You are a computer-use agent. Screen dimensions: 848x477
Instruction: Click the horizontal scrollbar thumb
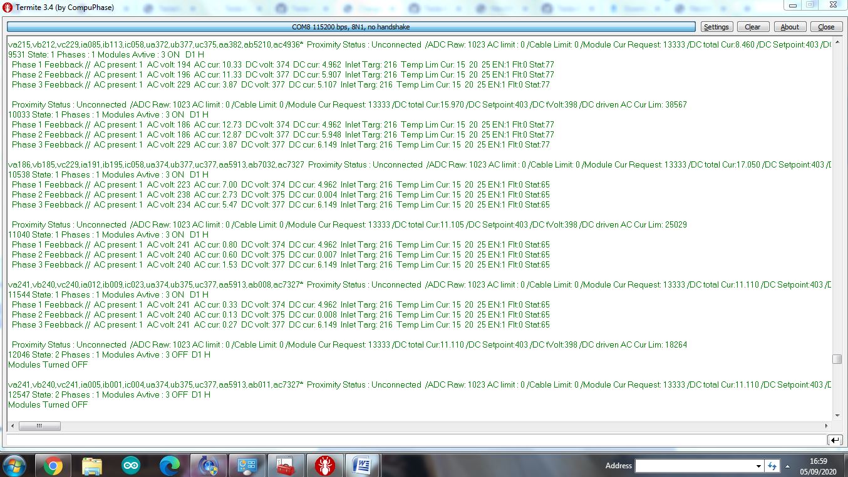pos(39,426)
